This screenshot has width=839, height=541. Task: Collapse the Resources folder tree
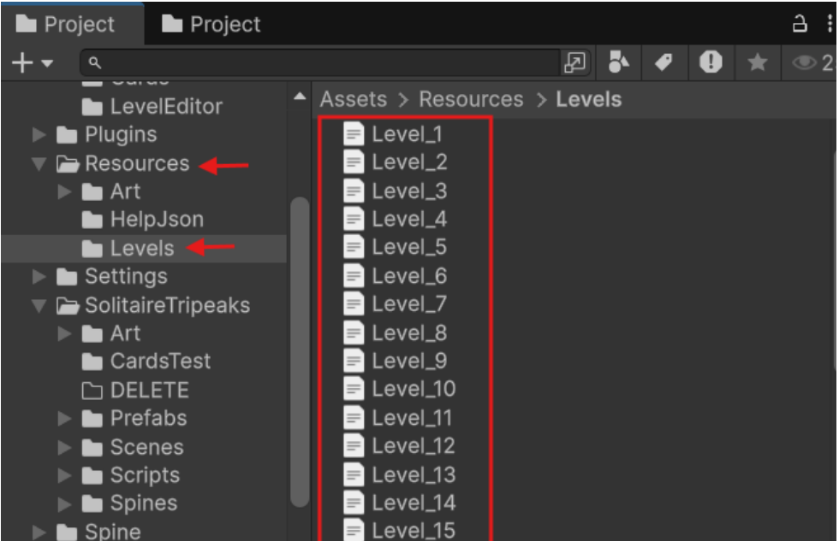click(x=39, y=163)
